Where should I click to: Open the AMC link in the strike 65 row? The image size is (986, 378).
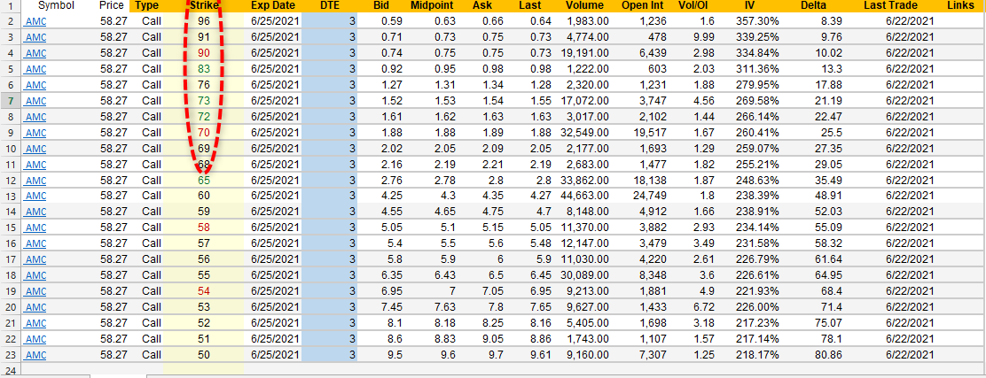(x=35, y=181)
